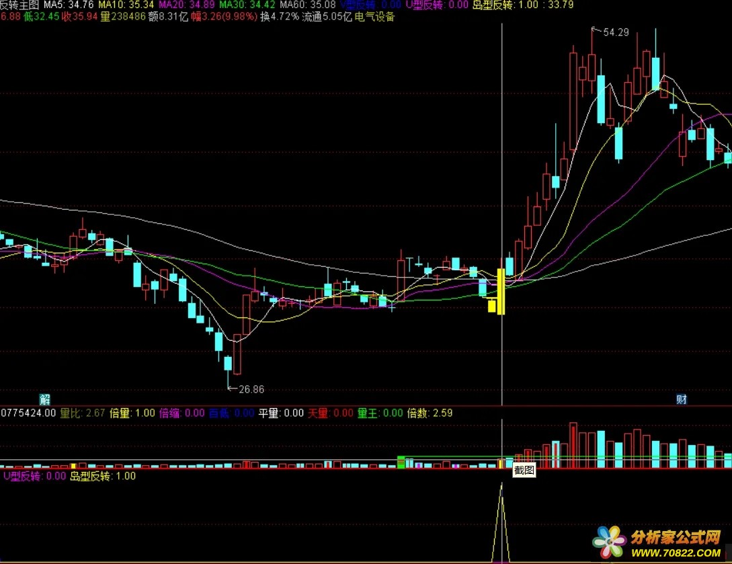Screen dimensions: 732x564
Task: Click the MA20: 34.89 label
Action: pos(187,5)
